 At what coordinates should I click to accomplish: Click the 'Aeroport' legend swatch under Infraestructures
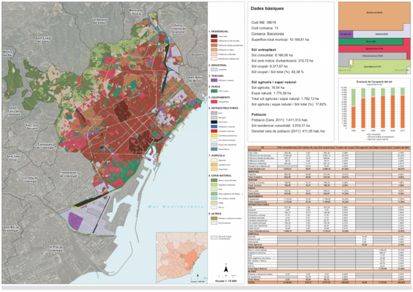coord(213,117)
